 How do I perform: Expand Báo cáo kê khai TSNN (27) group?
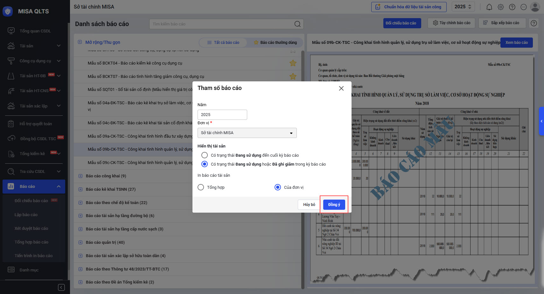80,189
